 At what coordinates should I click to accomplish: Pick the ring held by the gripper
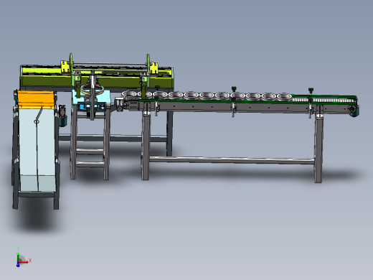click(93, 89)
